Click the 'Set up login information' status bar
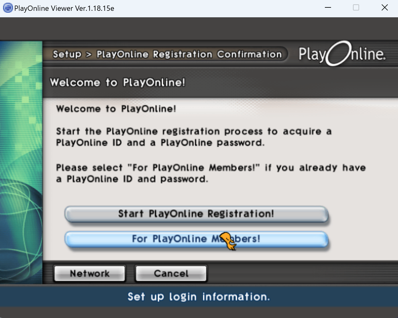Screen dimensions: 398x318 tap(199, 297)
